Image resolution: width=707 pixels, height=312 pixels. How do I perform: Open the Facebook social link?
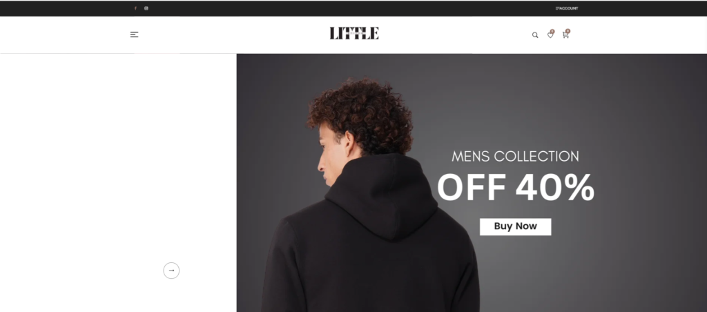135,8
